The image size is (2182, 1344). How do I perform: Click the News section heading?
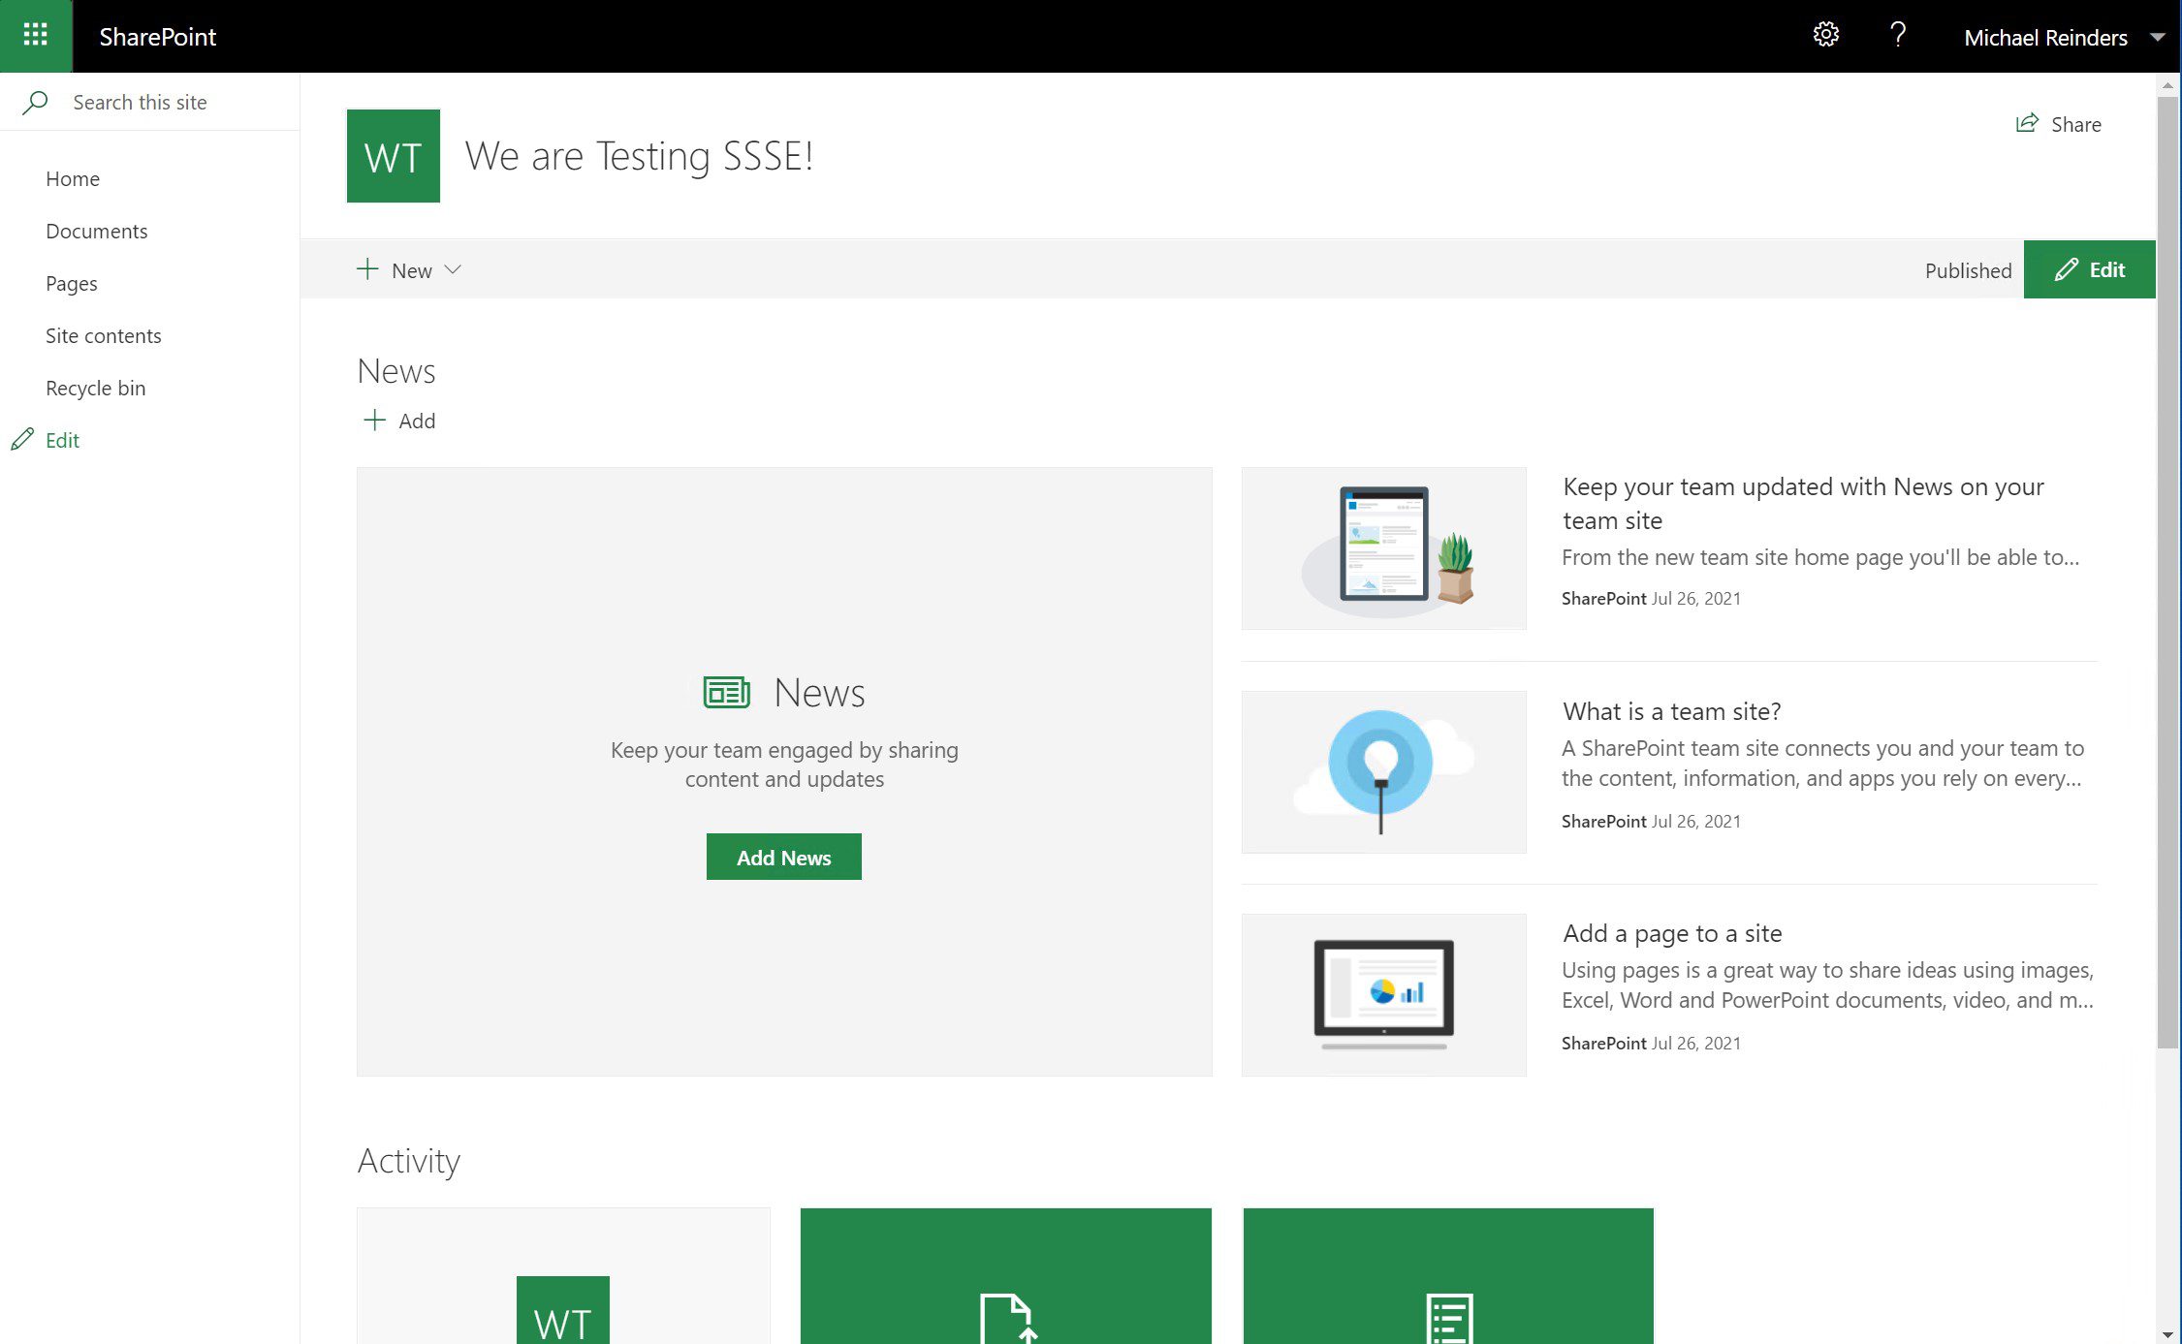(396, 371)
